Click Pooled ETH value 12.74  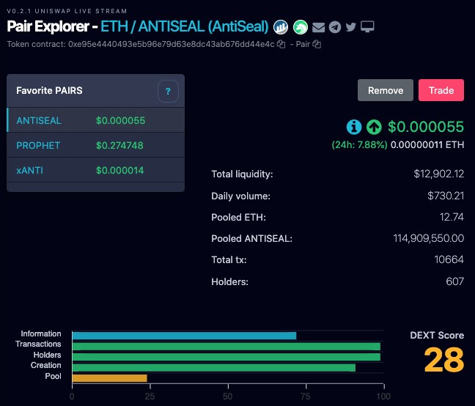452,217
